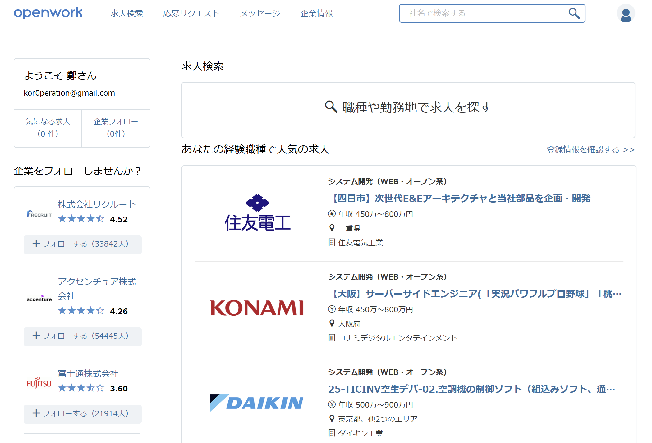Click the 登録情報を確認する link
The image size is (652, 443).
tap(590, 149)
